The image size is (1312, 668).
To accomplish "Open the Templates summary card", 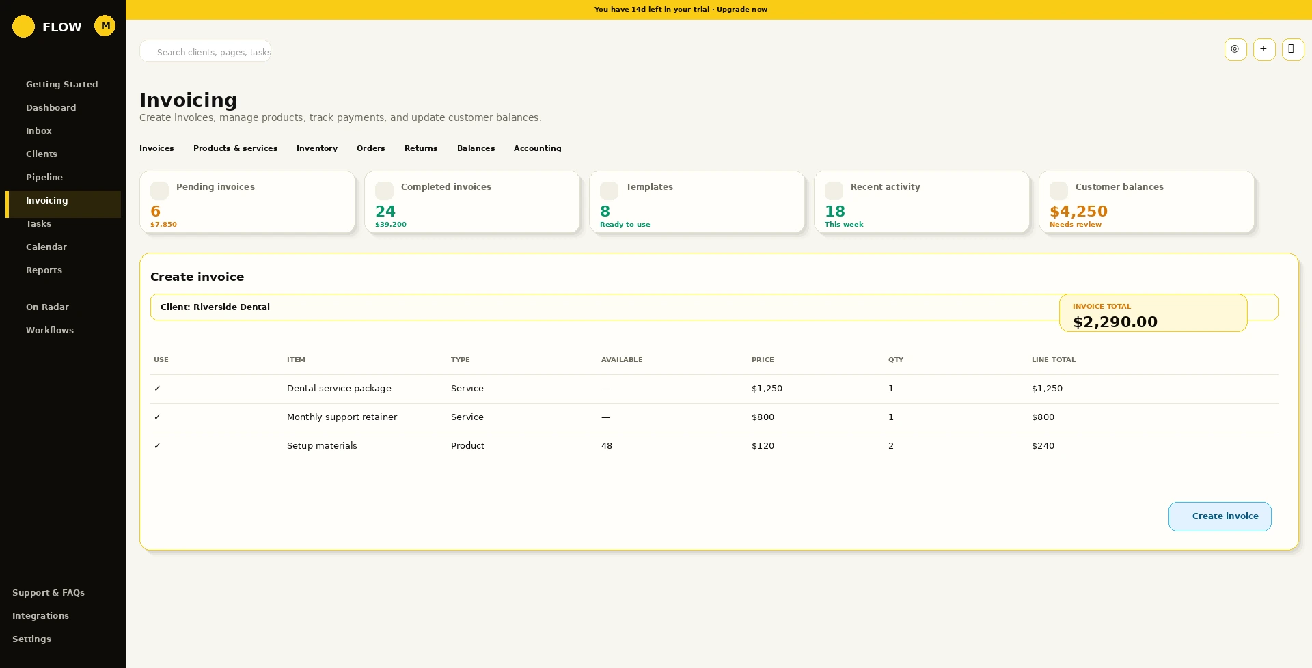I will [697, 202].
